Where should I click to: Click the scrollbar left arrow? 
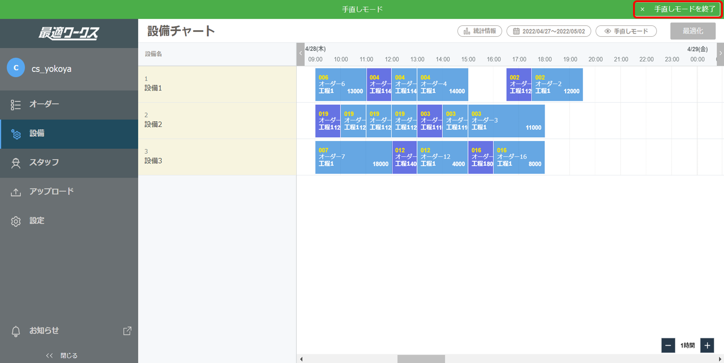(x=301, y=359)
